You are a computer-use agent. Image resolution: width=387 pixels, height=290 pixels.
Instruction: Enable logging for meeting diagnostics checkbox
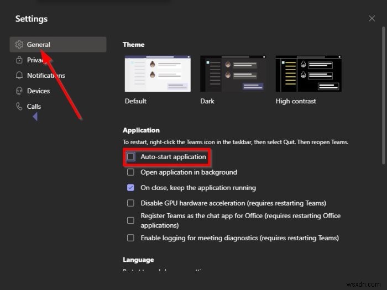coord(130,238)
